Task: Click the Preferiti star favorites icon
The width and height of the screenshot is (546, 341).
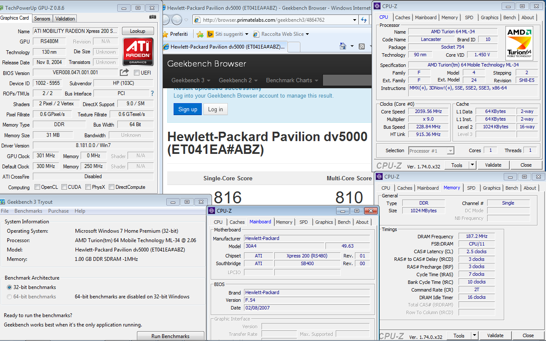Action: (166, 34)
